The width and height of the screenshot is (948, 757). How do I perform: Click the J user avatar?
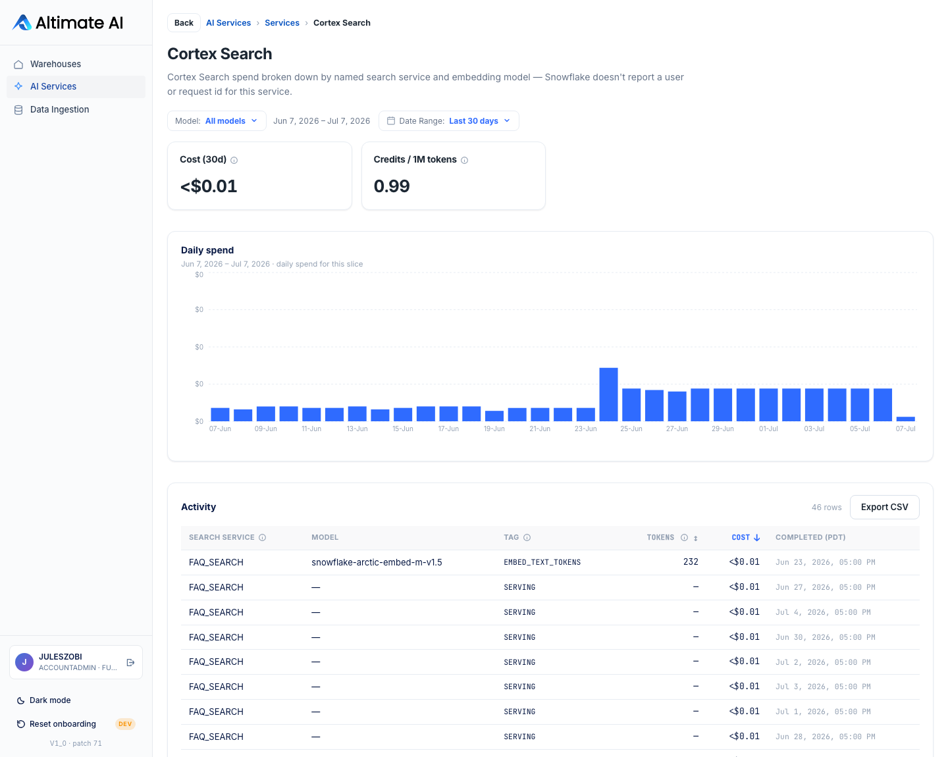coord(24,662)
